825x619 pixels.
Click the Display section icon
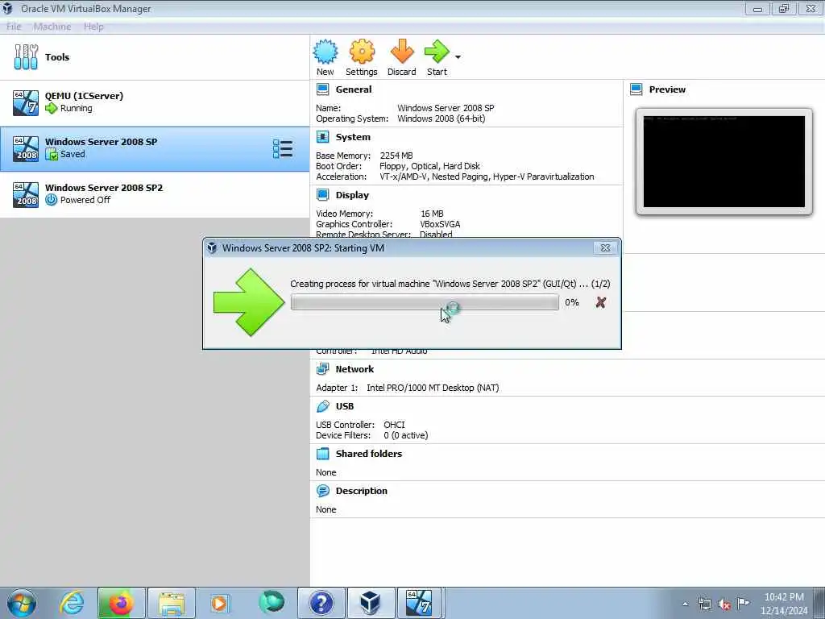click(322, 195)
